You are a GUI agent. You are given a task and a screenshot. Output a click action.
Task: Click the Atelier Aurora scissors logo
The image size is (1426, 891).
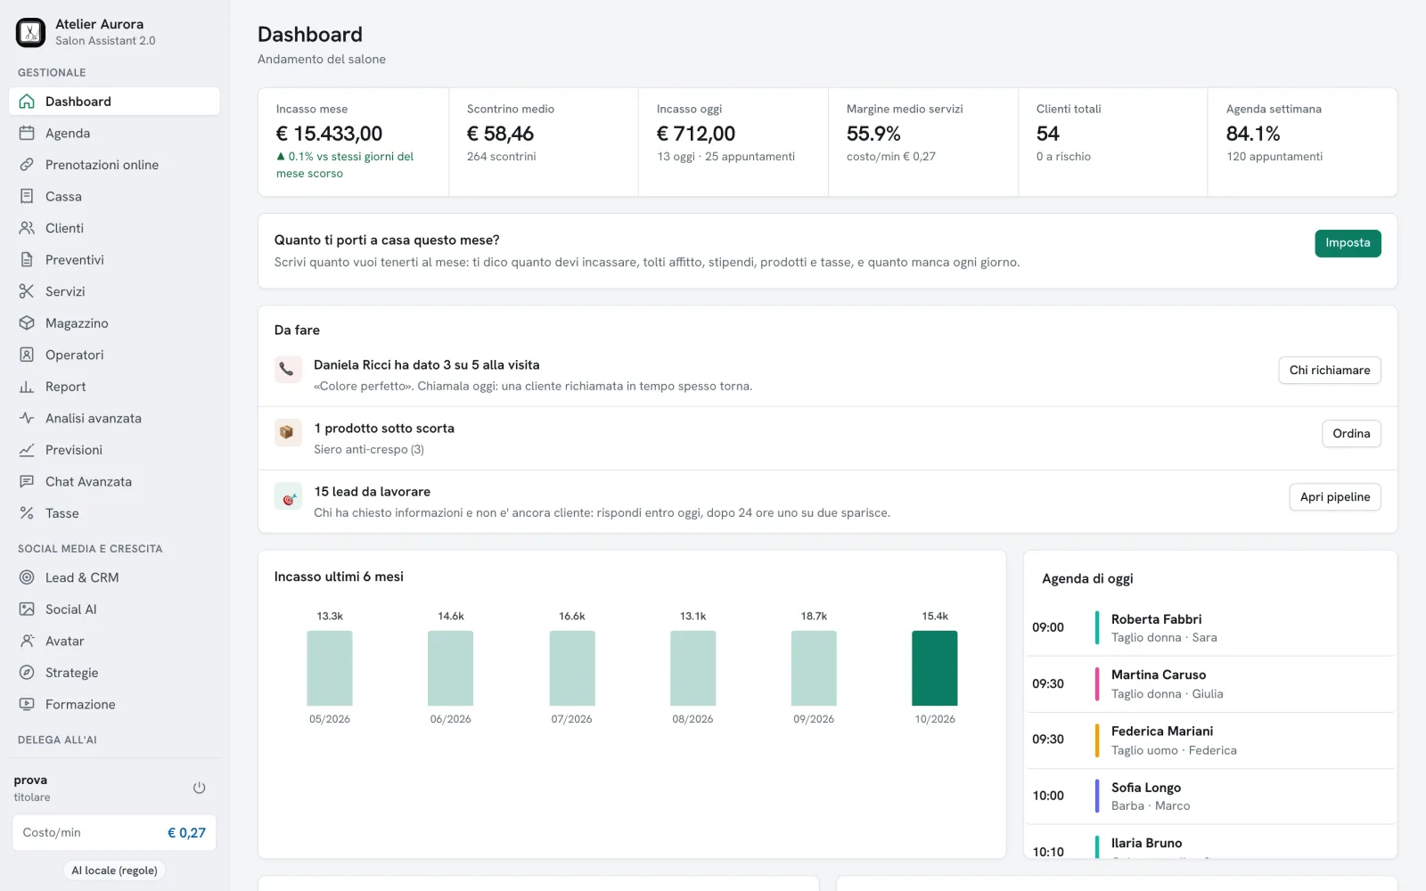pos(30,33)
